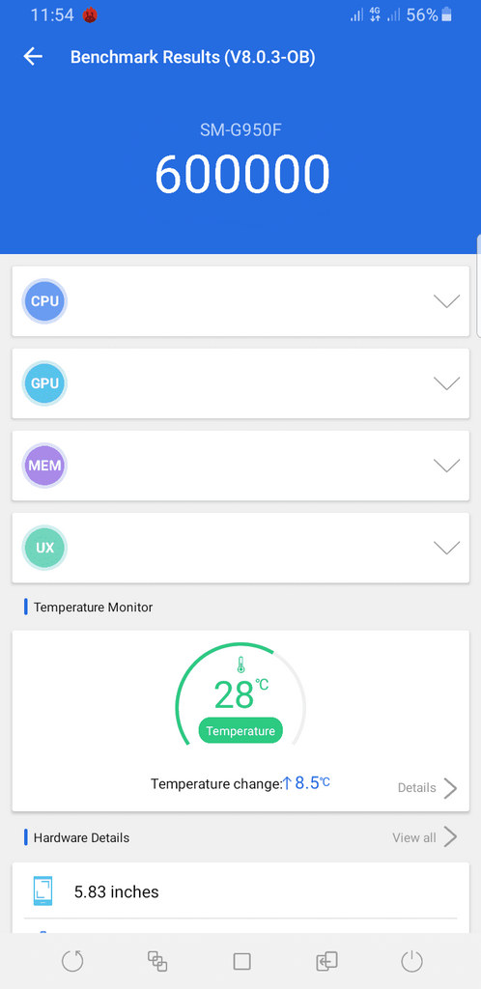Click the overlapping squares icon in bottom bar
481x989 pixels.
[157, 961]
